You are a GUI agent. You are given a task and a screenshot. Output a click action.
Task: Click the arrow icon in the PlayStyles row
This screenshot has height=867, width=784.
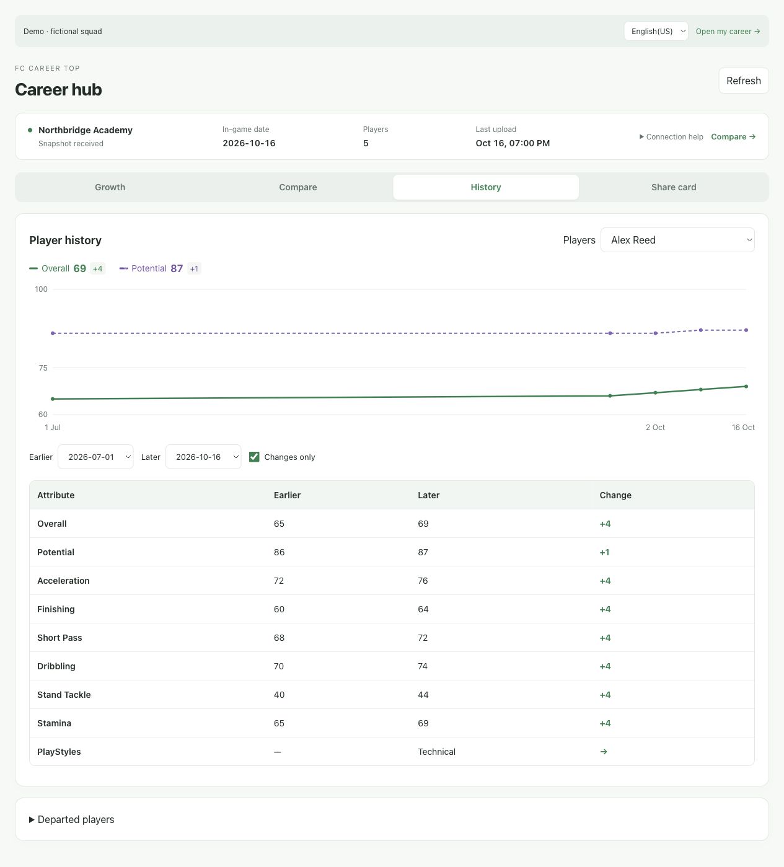pyautogui.click(x=604, y=752)
